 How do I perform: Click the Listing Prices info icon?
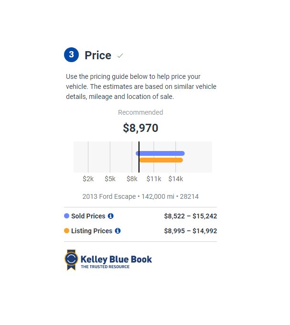click(x=118, y=231)
